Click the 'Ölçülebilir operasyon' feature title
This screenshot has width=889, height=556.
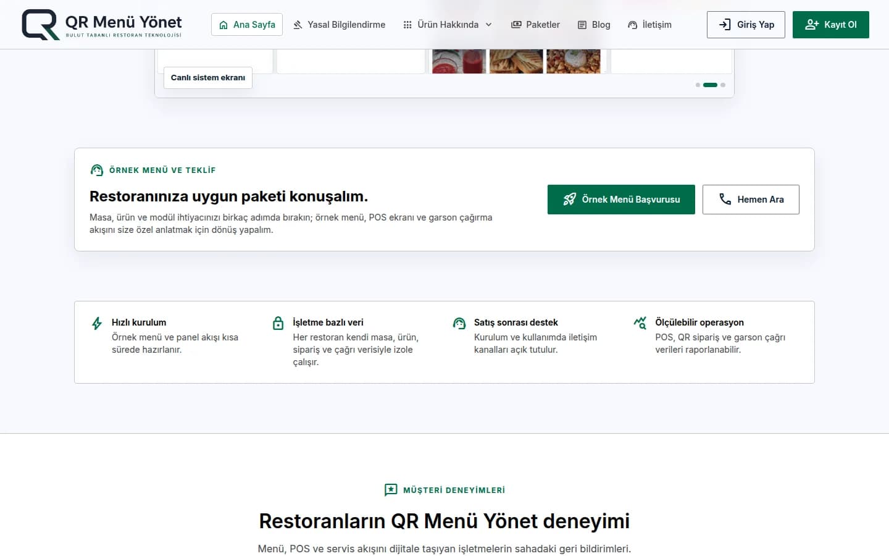click(699, 322)
